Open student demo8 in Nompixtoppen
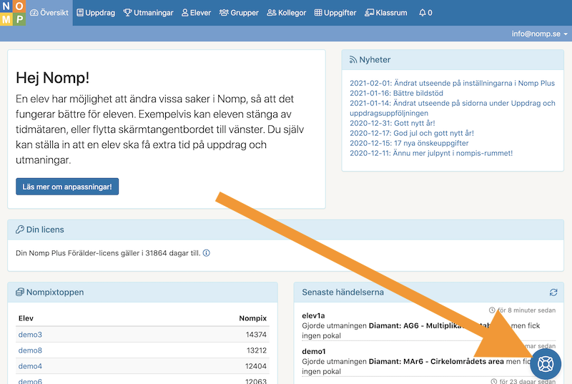This screenshot has height=384, width=572. tap(30, 350)
